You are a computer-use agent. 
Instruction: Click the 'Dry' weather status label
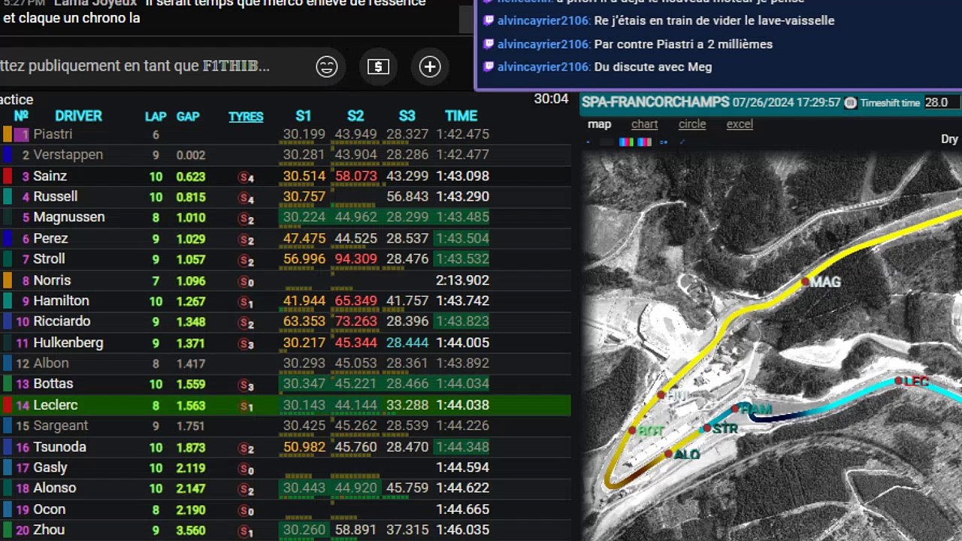(x=949, y=139)
